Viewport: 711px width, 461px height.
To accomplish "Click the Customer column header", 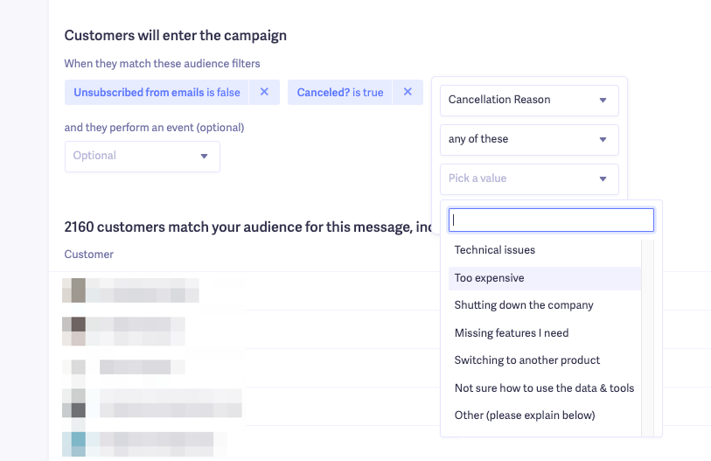I will [88, 255].
